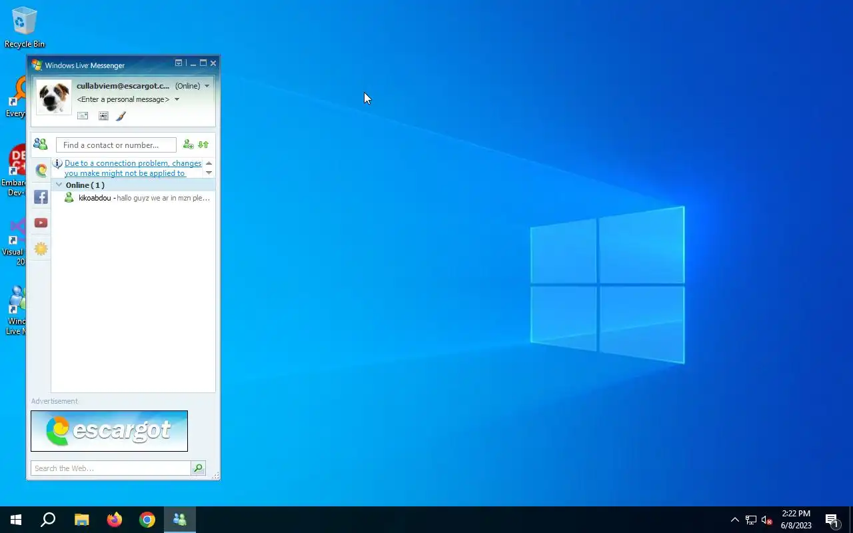Open the sun weather sidebar tab

click(41, 249)
